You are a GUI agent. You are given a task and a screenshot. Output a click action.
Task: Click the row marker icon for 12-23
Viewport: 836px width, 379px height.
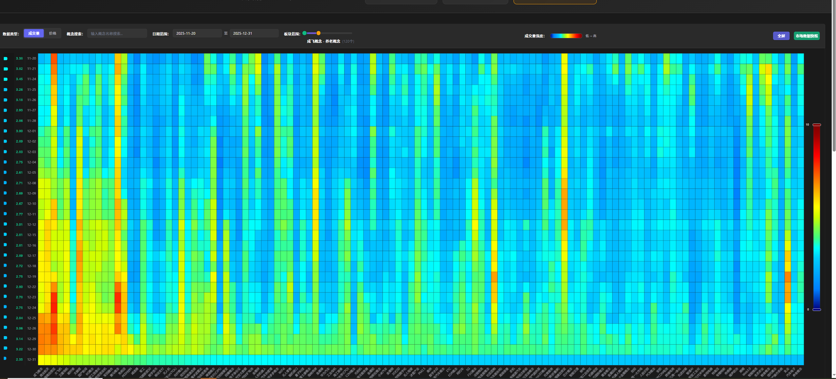tap(5, 296)
